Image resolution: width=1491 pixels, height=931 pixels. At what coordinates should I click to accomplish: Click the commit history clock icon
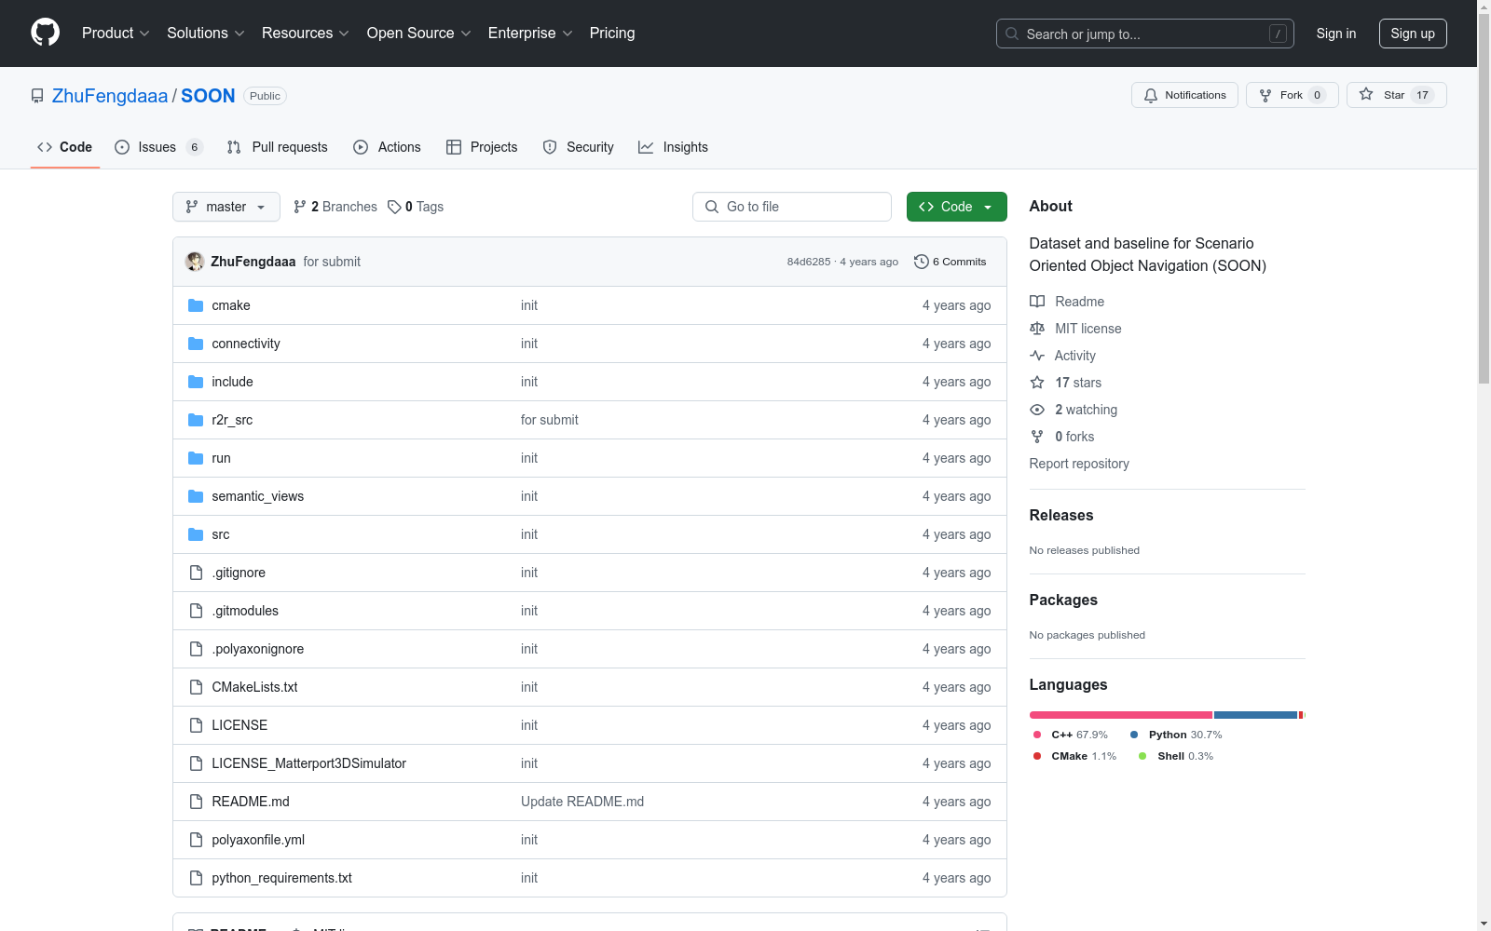tap(922, 262)
